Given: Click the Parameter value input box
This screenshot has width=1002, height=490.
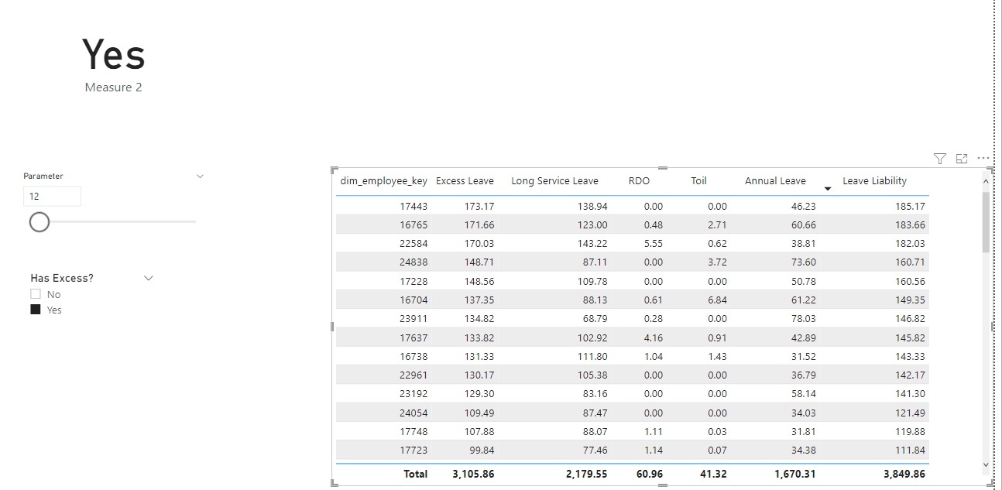Looking at the screenshot, I should (x=52, y=197).
